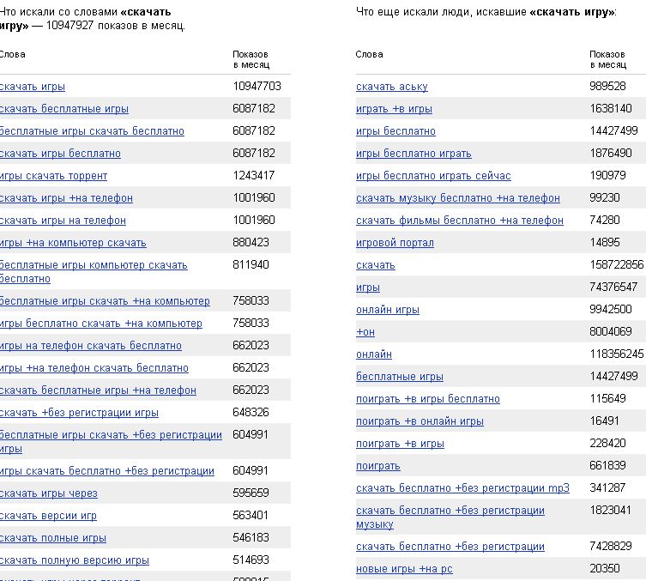Follow the «игровой портал» link

[395, 243]
